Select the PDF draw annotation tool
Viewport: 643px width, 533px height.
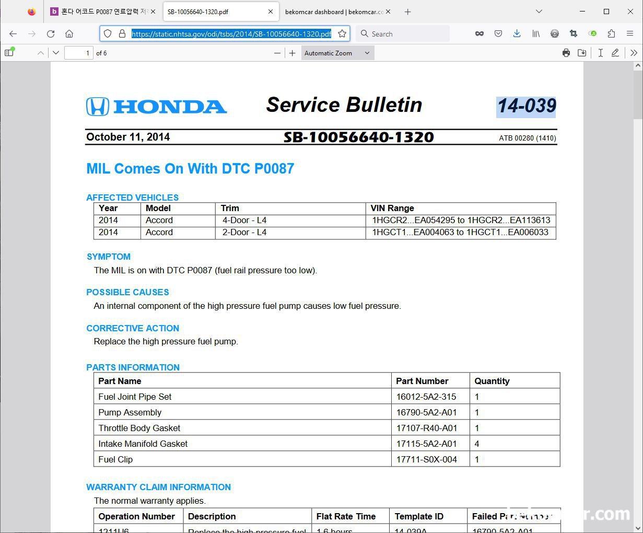615,53
